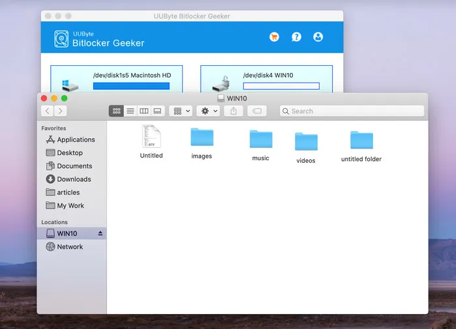The width and height of the screenshot is (456, 329).
Task: Go back in Finder
Action: point(48,111)
